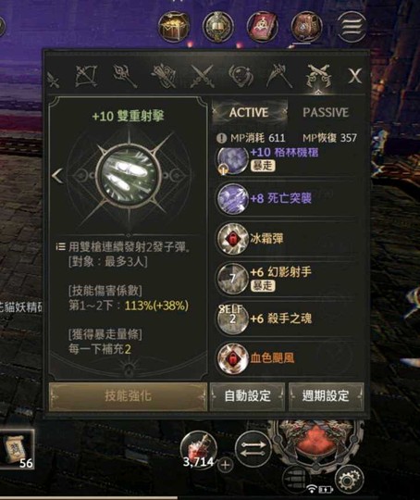Expand the skill description list icon
The height and width of the screenshot is (500, 420).
(60, 247)
